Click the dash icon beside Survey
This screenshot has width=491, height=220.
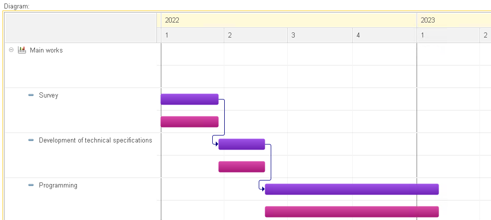coord(31,95)
